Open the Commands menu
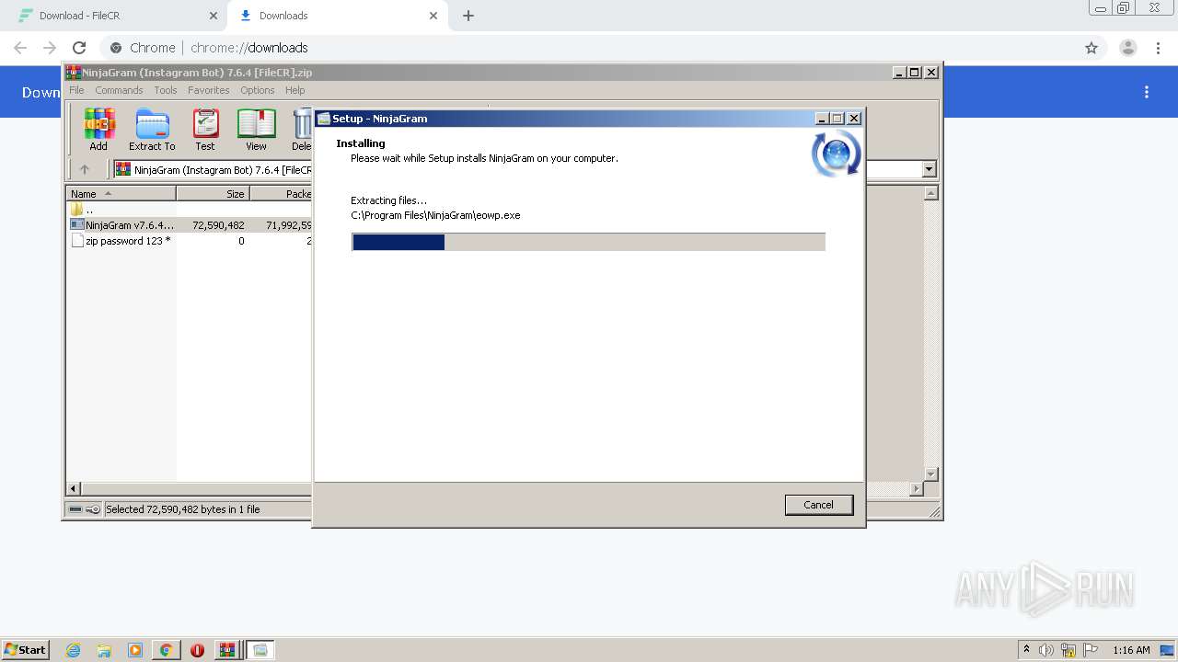The height and width of the screenshot is (662, 1178). (x=119, y=90)
